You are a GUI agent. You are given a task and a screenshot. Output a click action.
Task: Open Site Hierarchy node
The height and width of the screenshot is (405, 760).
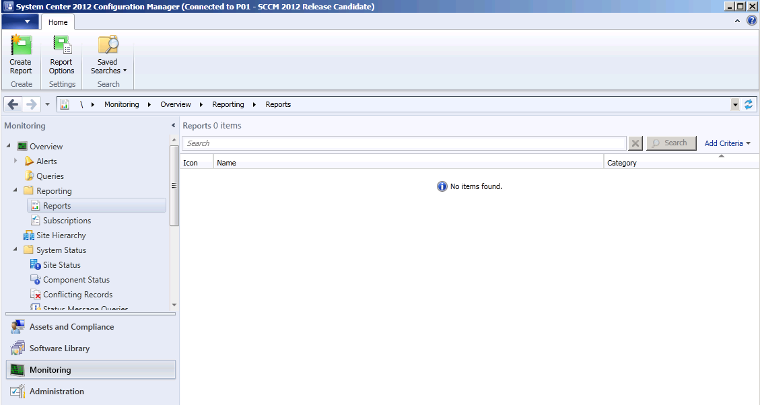coord(61,235)
